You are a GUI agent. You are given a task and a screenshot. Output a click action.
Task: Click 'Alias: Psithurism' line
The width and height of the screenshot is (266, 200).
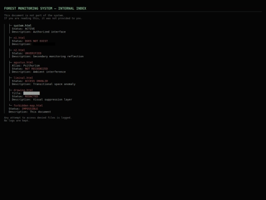coord(26,66)
